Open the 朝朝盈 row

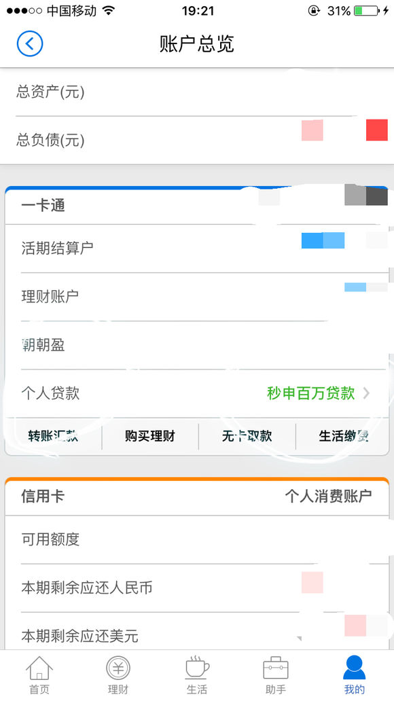click(x=197, y=344)
